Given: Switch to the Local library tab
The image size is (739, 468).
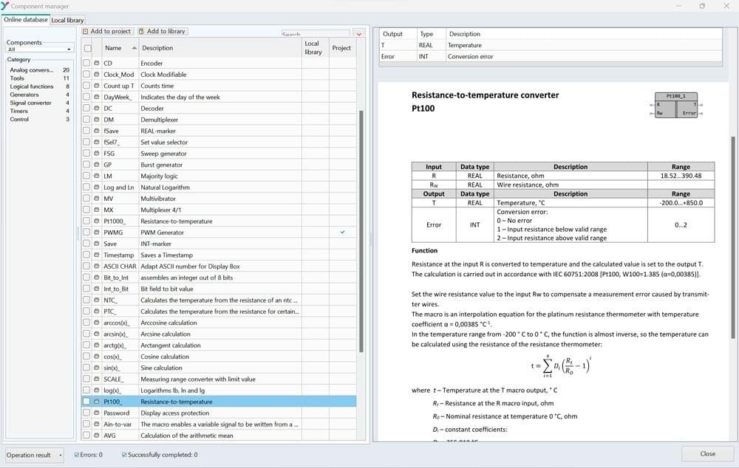Looking at the screenshot, I should tap(67, 20).
